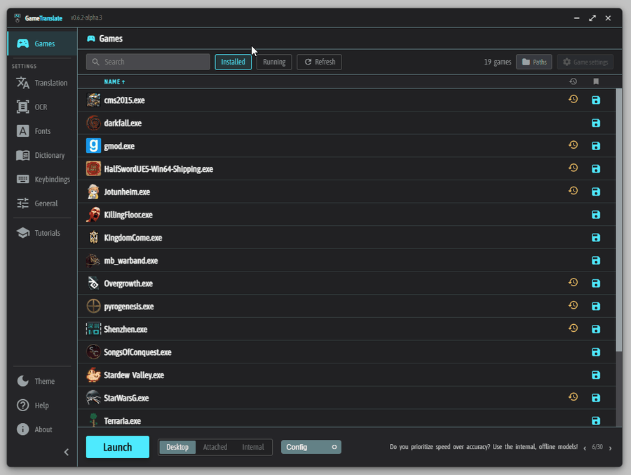Viewport: 631px width, 475px height.
Task: Open the Config dropdown
Action: tap(311, 447)
